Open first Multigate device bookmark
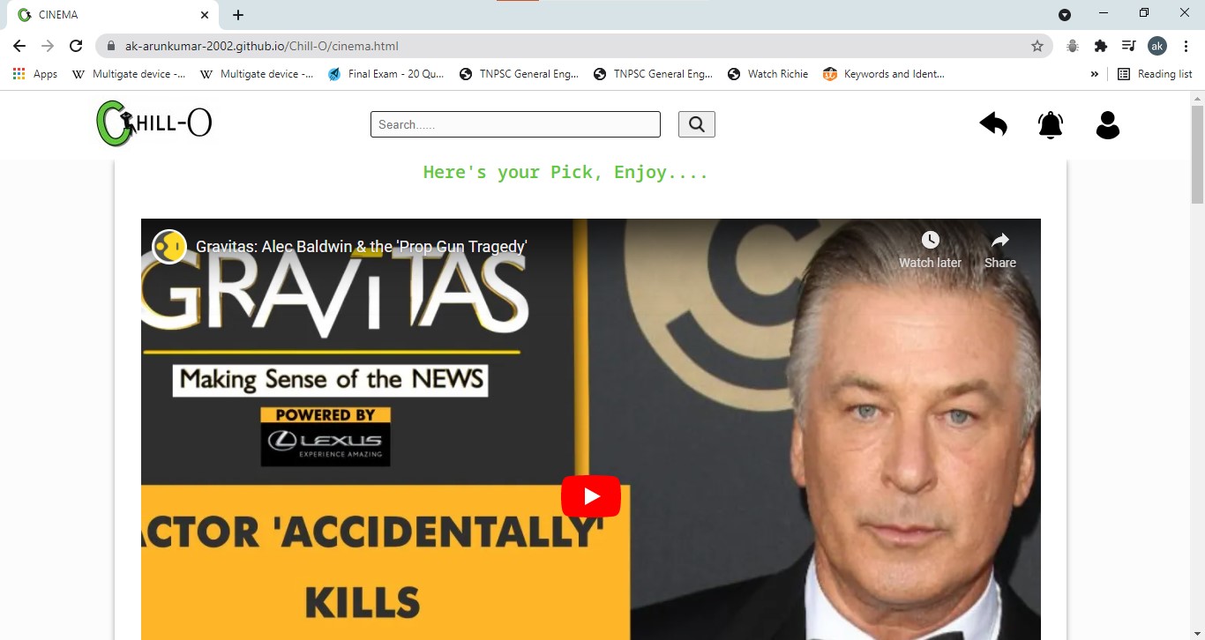Screen dimensions: 1205x640 click(x=129, y=74)
